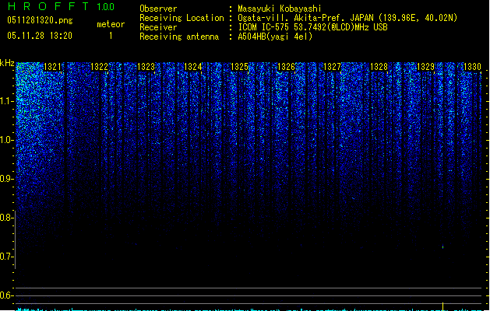
Task: Click the 1327 time marker
Action: 332,66
